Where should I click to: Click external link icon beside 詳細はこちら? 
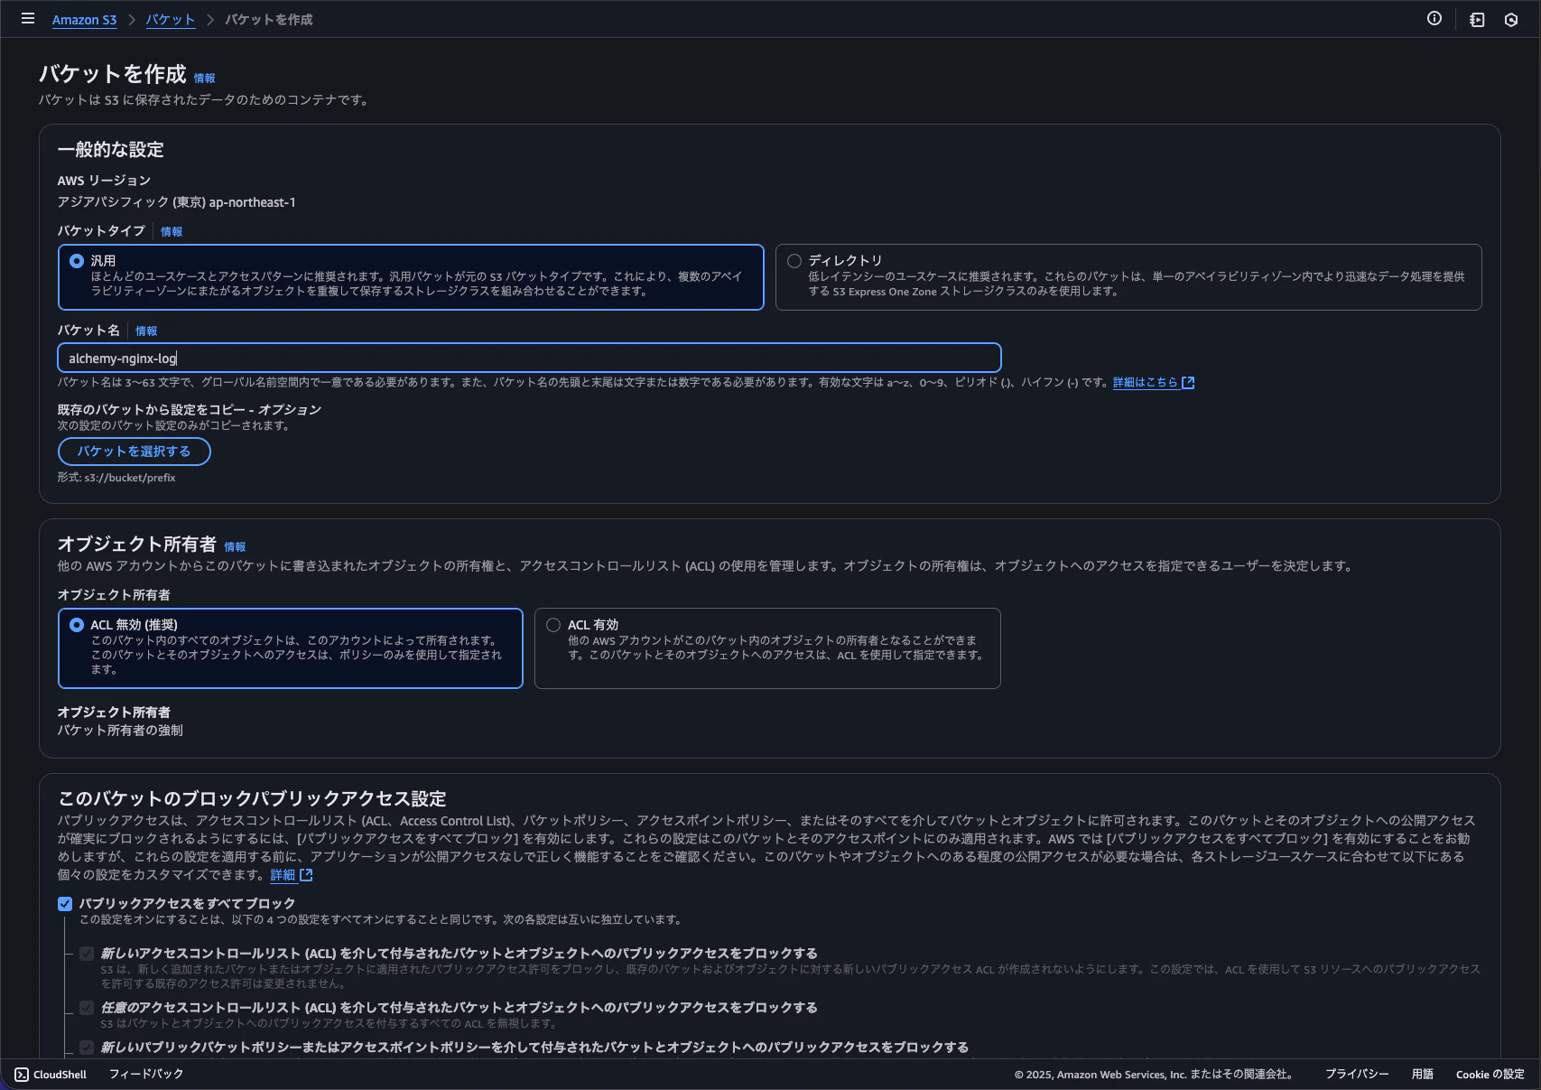pyautogui.click(x=1188, y=383)
